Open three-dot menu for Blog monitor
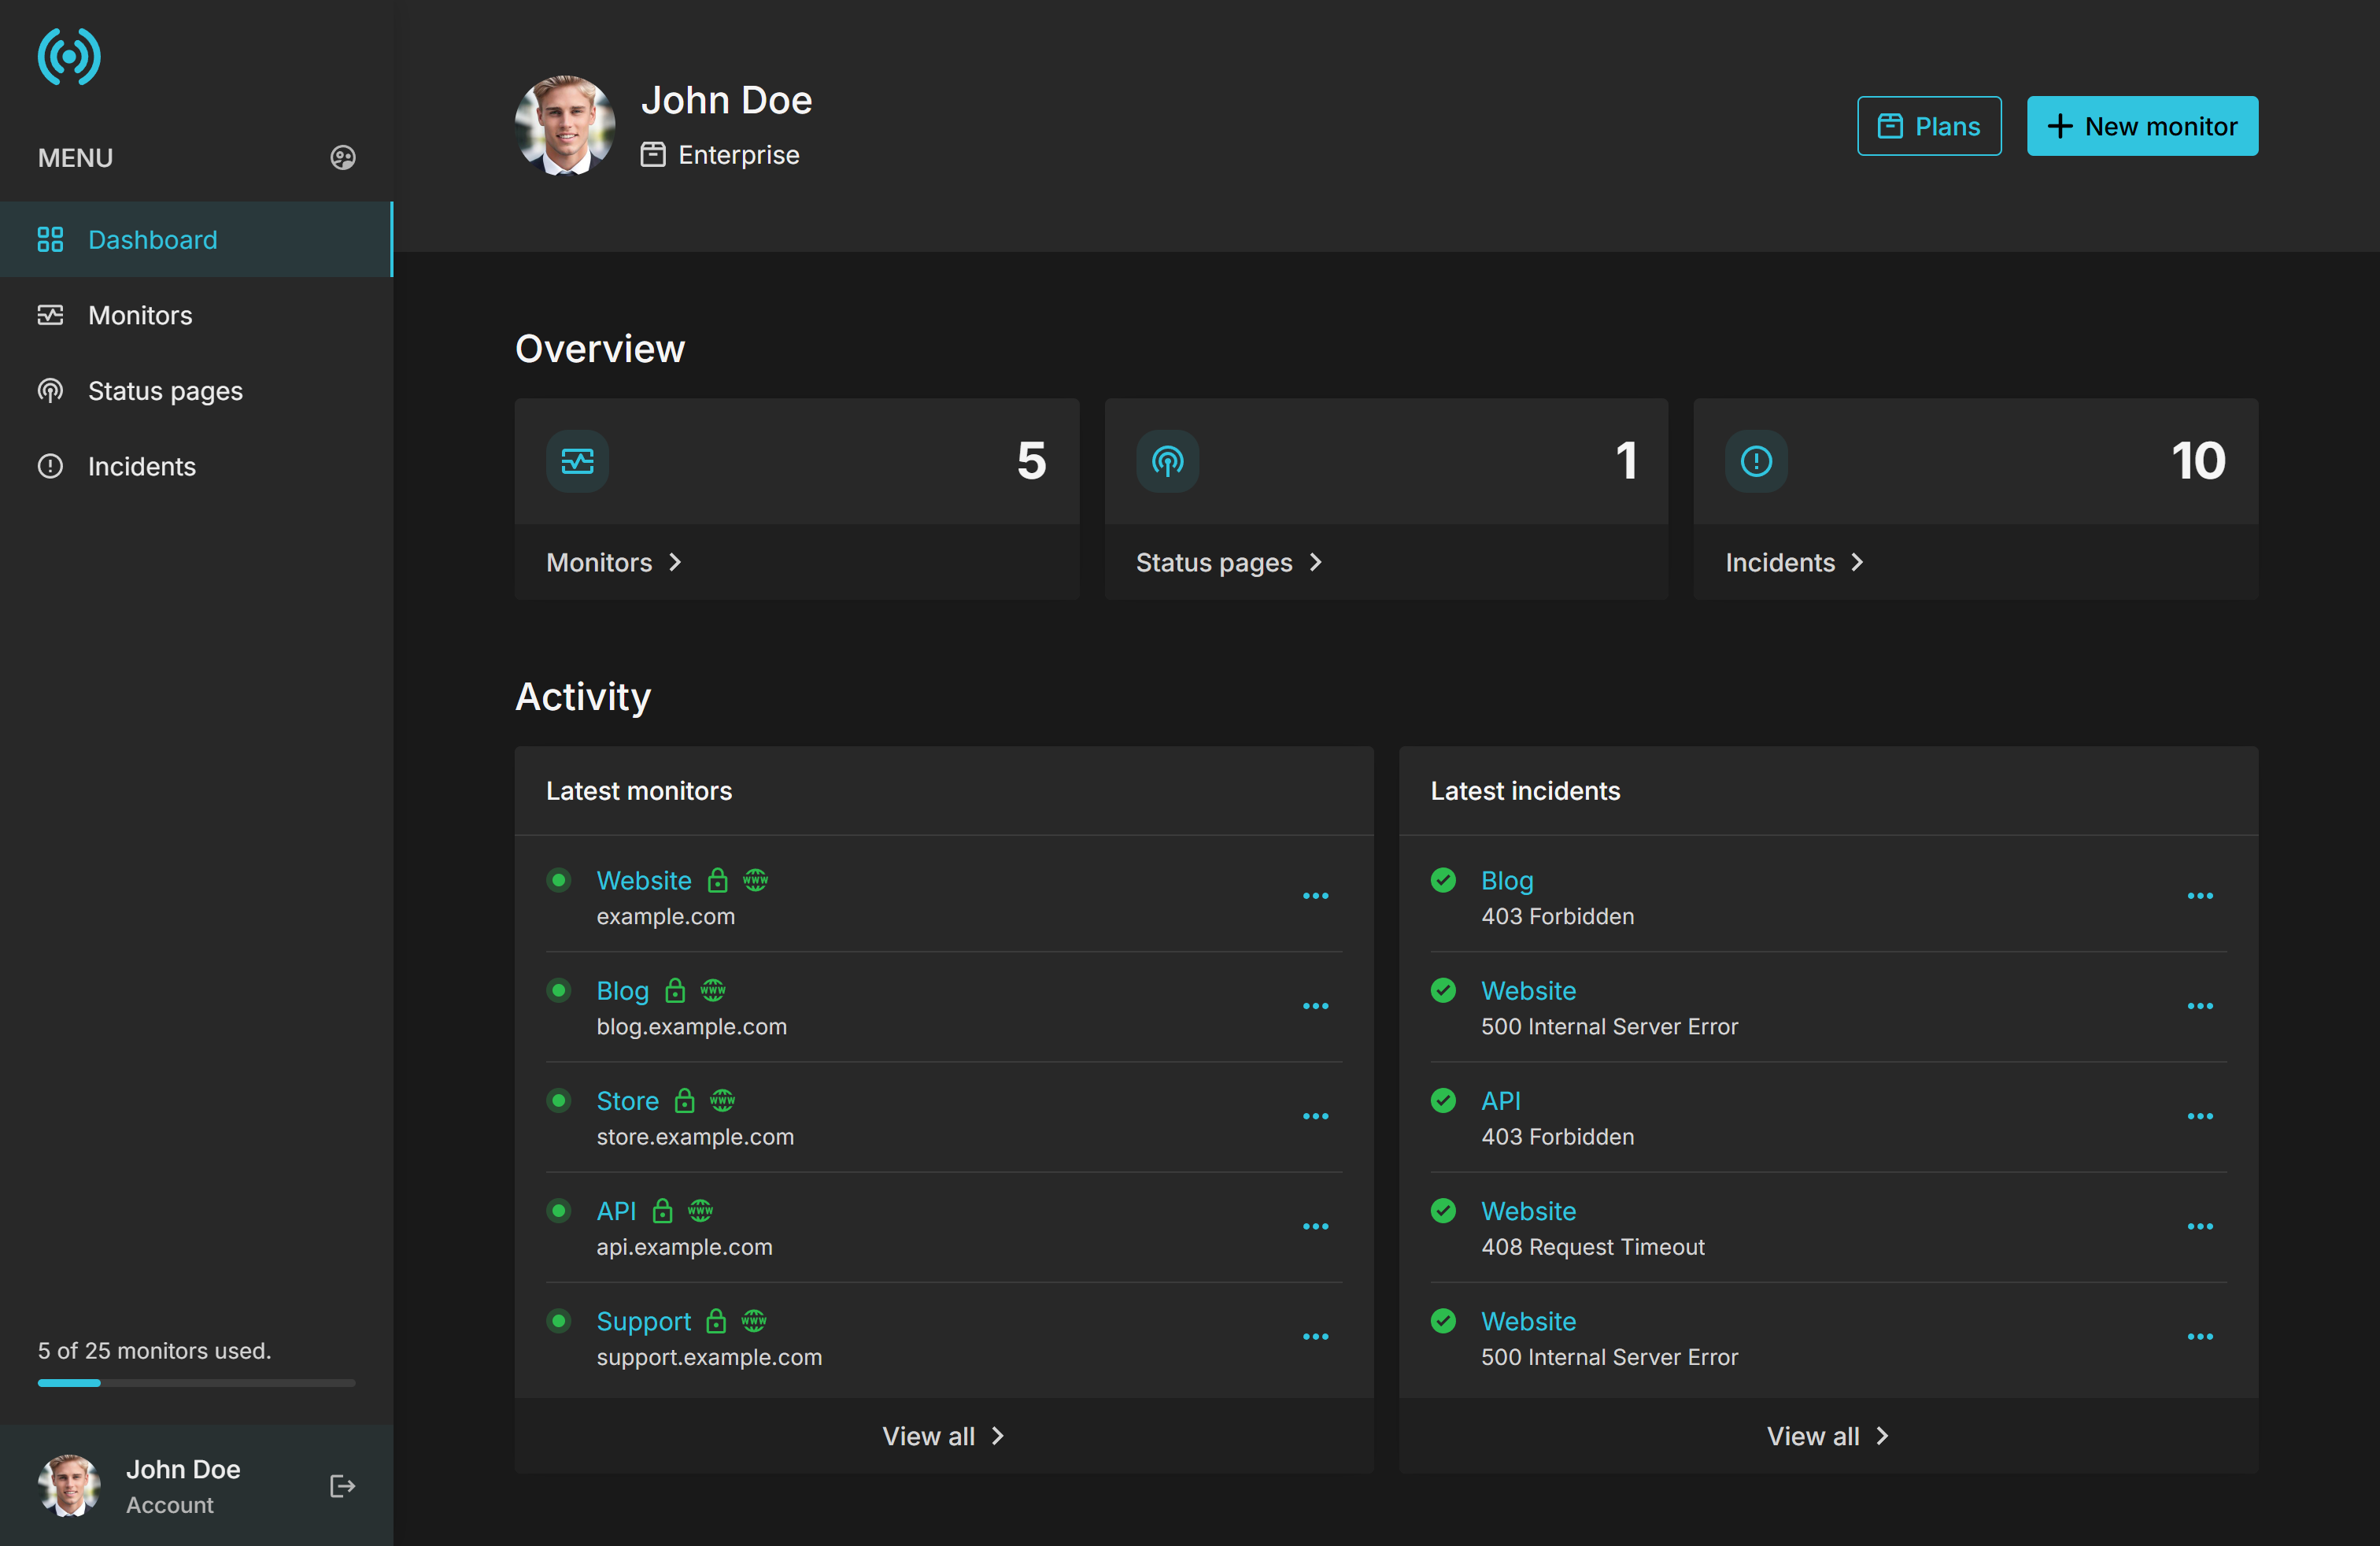The image size is (2380, 1546). coord(1315,1006)
